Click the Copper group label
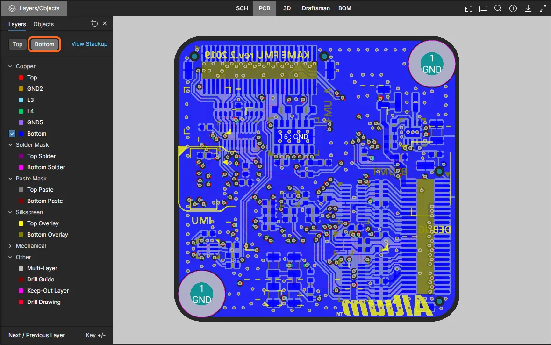The image size is (551, 345). click(26, 66)
